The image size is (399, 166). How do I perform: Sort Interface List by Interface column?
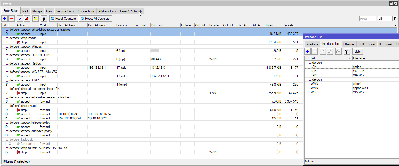click(375, 58)
